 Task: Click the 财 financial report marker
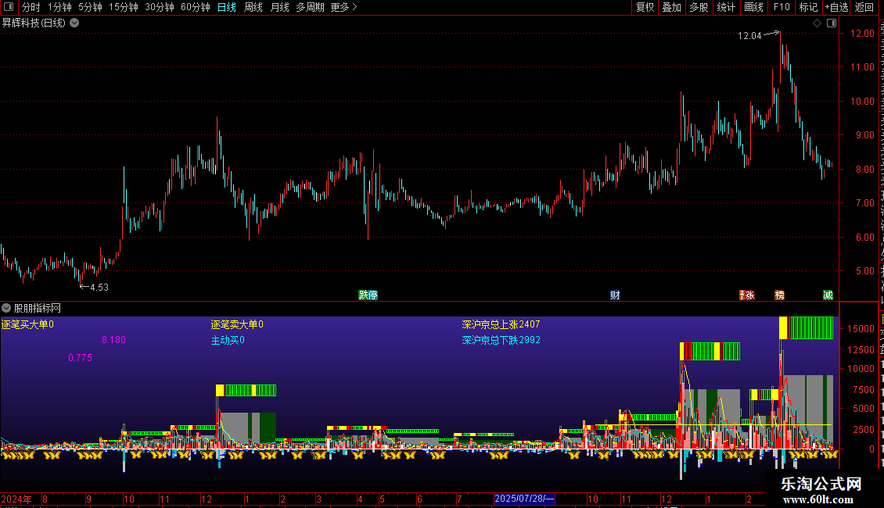tap(615, 295)
